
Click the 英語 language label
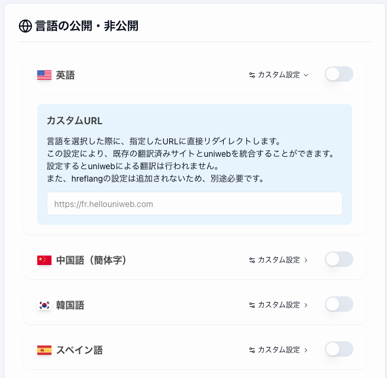[66, 75]
